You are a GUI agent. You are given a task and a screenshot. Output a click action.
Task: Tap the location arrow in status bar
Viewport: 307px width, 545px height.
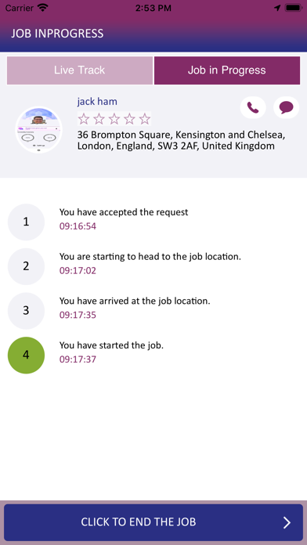[x=277, y=8]
